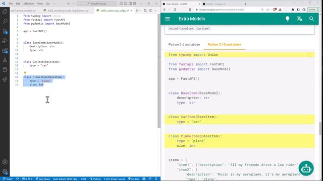Open a new browser tab
Image resolution: width=323 pixels, height=181 pixels.
click(x=245, y=4)
